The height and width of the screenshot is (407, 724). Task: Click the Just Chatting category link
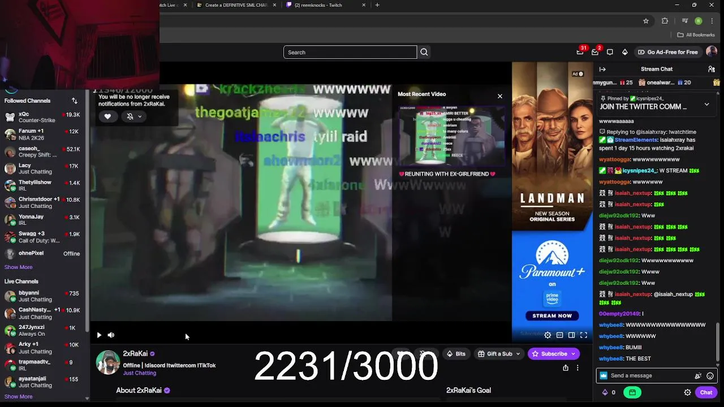click(139, 373)
